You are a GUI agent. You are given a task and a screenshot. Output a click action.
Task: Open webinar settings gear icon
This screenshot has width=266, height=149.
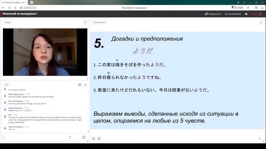pos(246,14)
